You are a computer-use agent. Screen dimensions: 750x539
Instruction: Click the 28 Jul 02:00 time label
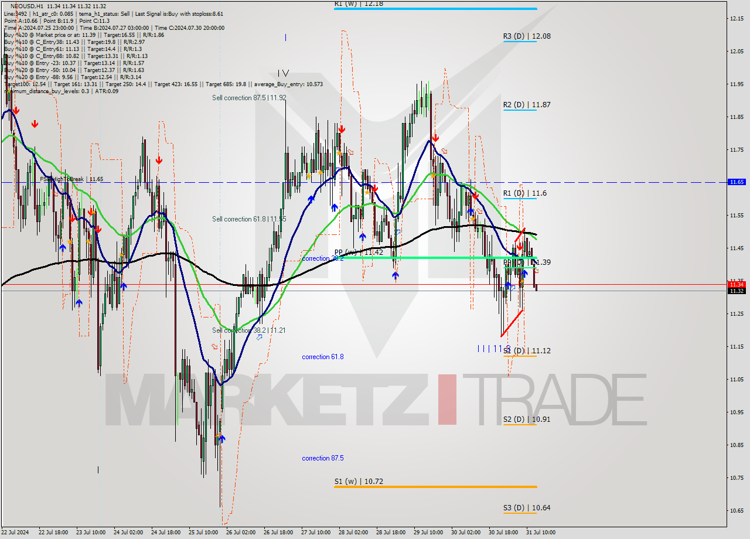(353, 533)
